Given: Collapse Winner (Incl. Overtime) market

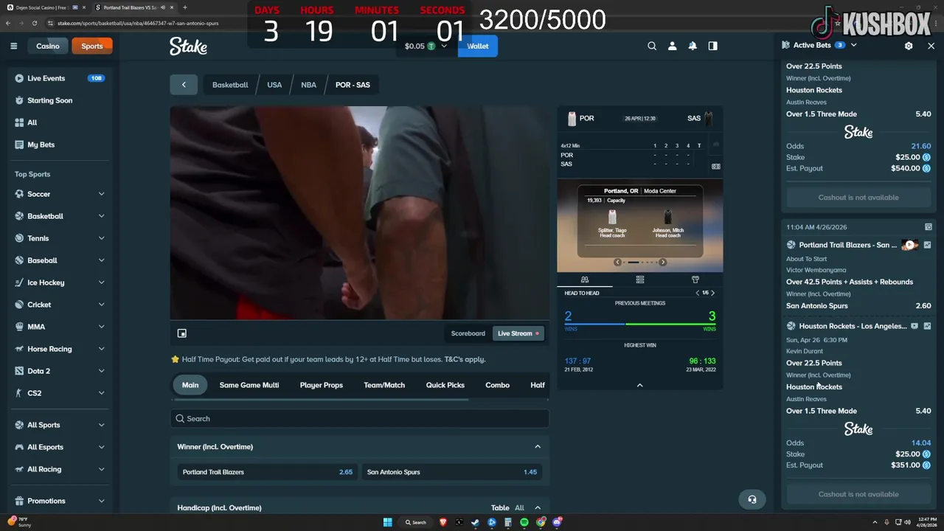Looking at the screenshot, I should 538,447.
